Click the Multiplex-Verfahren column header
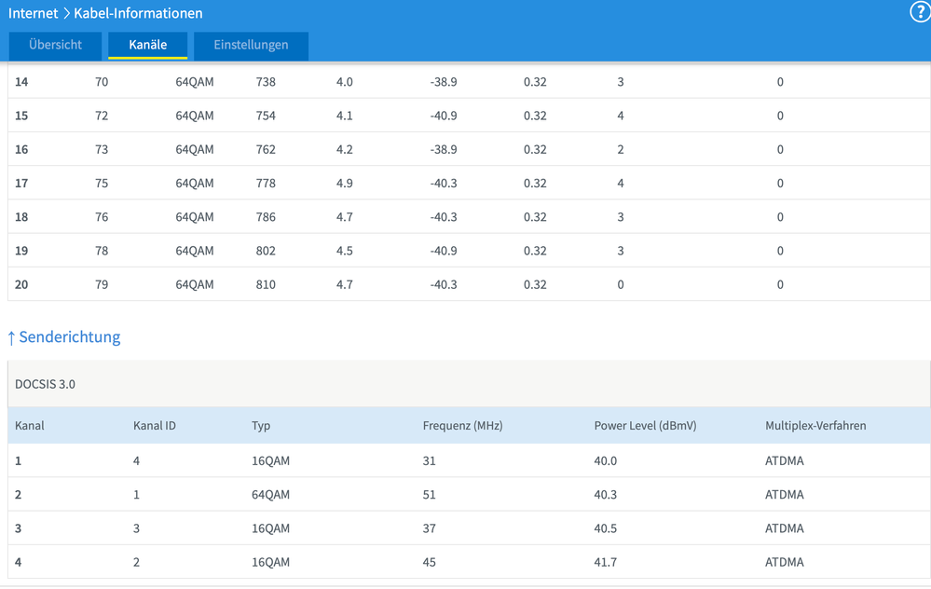The image size is (931, 589). [x=815, y=426]
